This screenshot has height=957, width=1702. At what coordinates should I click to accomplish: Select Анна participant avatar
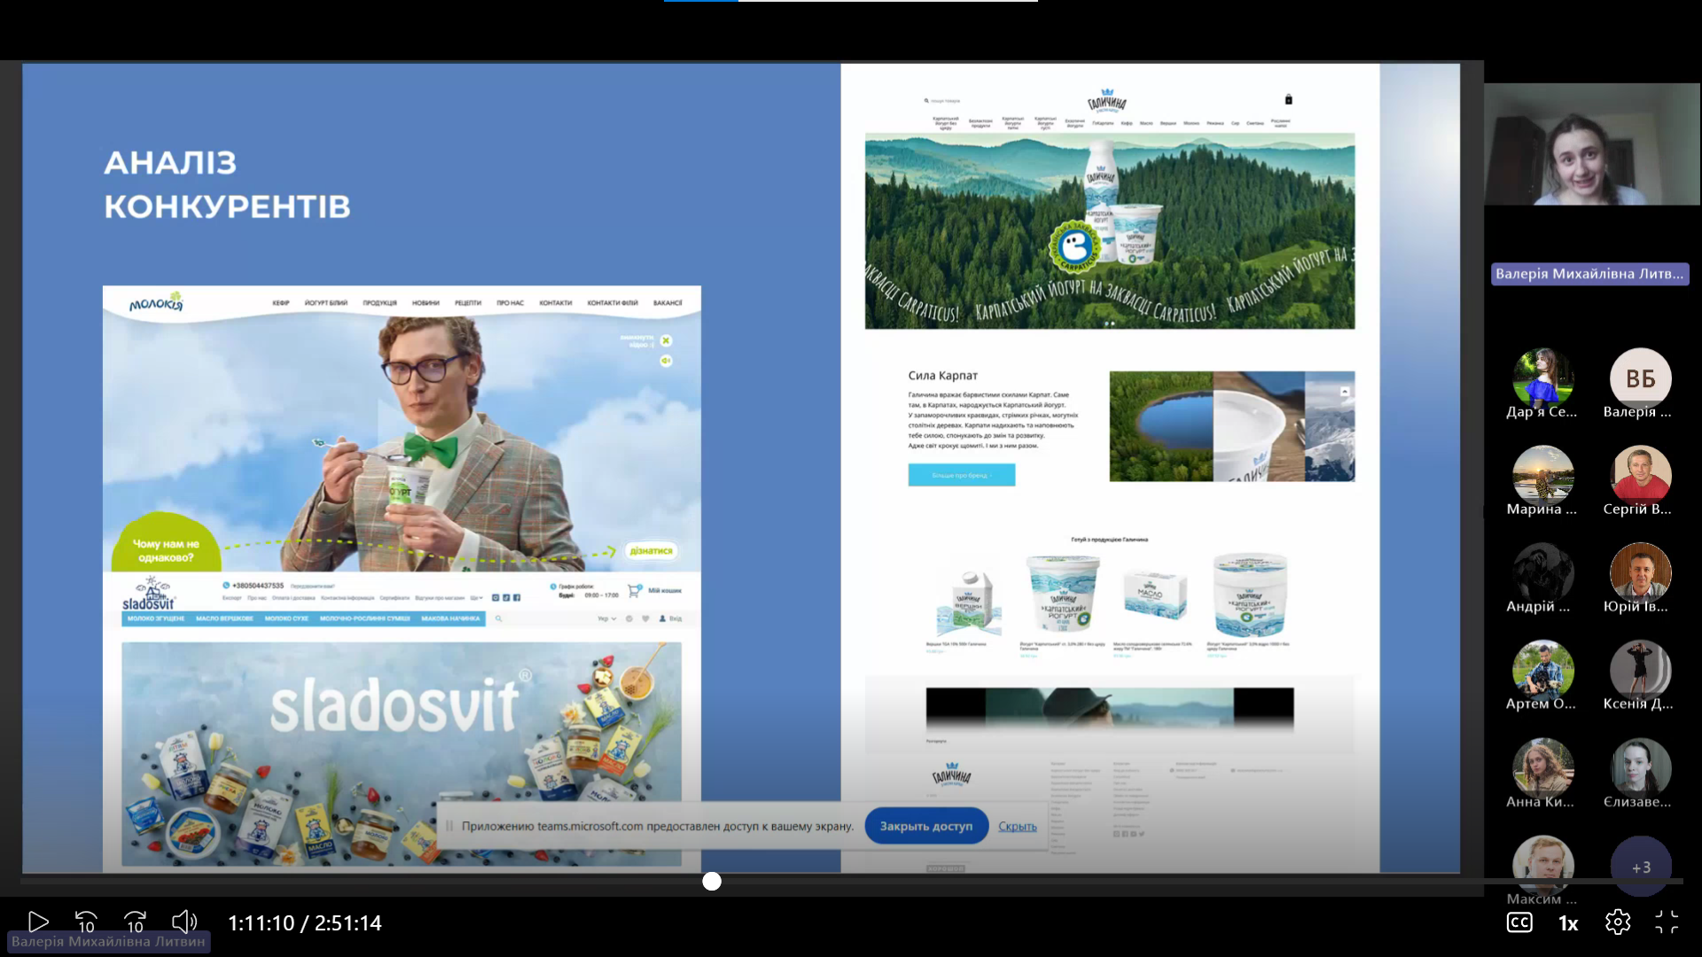click(x=1542, y=768)
